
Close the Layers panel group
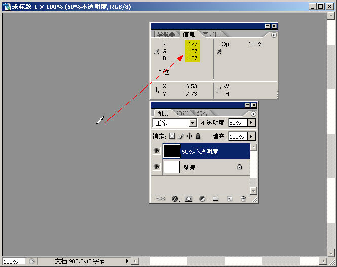pyautogui.click(x=254, y=105)
